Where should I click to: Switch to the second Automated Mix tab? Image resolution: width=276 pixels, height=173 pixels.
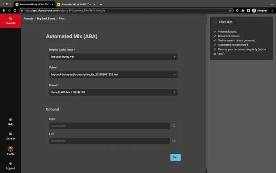75,4
